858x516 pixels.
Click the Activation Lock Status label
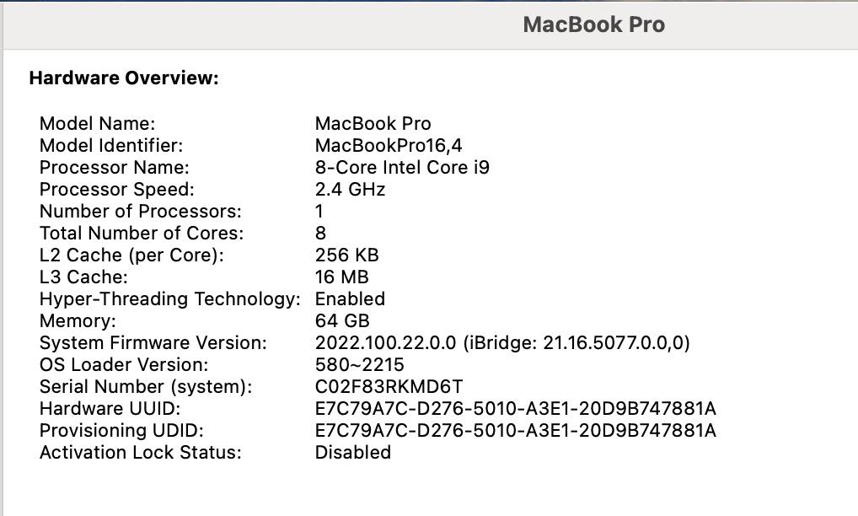[x=140, y=453]
